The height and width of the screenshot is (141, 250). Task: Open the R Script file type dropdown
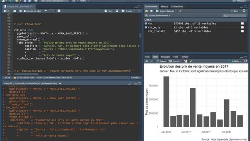tap(136, 78)
